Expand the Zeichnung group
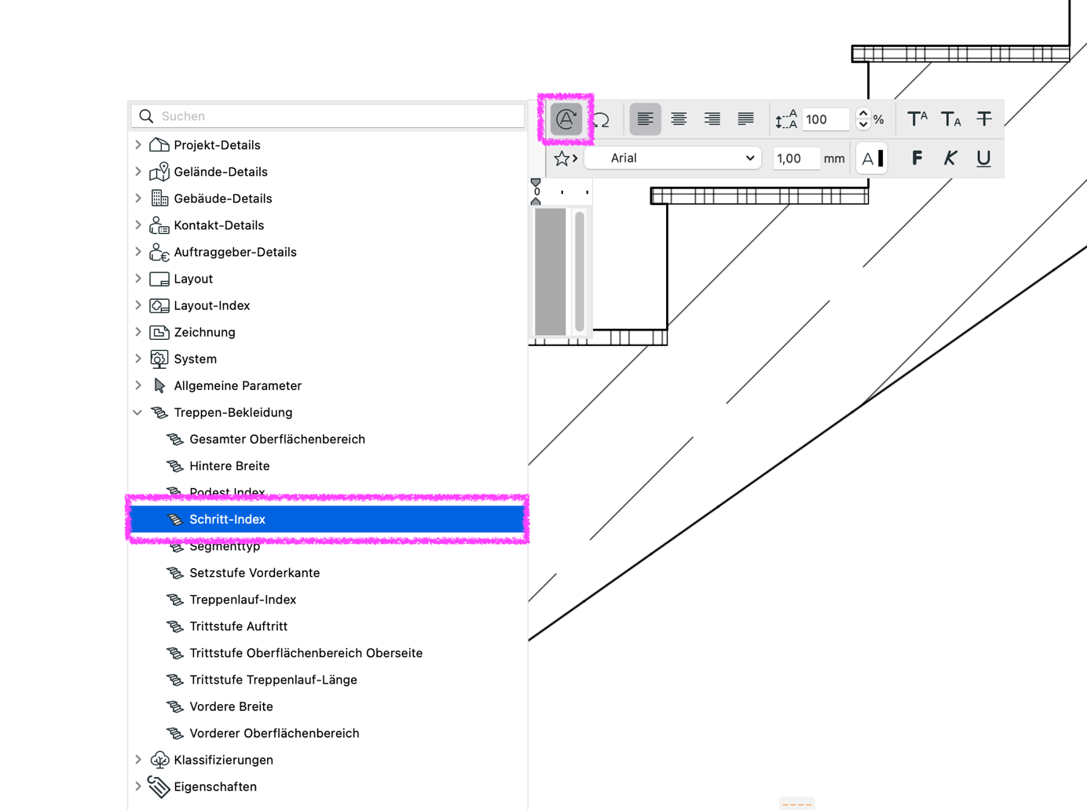The width and height of the screenshot is (1087, 810). (x=138, y=331)
